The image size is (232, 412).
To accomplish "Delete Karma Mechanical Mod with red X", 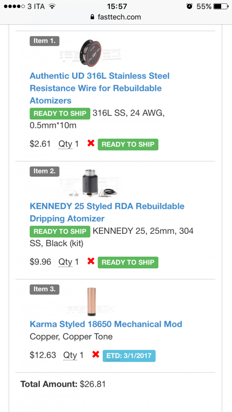I will (95, 354).
